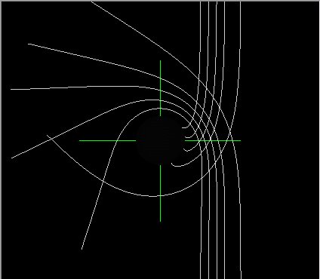The height and width of the screenshot is (279, 320).
Task: Click the green crosshair's right horizontal arm
Action: [213, 140]
